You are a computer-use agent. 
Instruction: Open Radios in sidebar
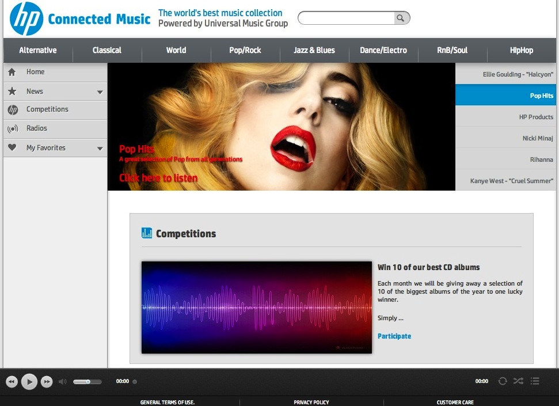[x=55, y=129]
